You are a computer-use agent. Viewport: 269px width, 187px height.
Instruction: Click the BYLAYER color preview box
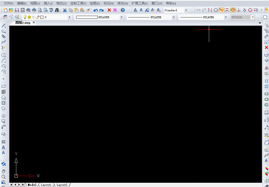(87, 17)
